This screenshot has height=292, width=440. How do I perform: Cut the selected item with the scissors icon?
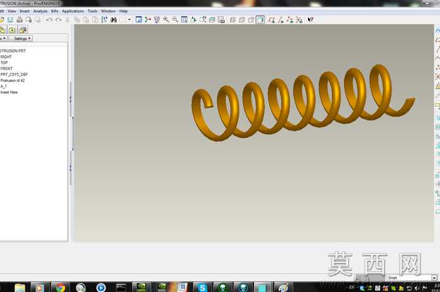click(x=67, y=19)
